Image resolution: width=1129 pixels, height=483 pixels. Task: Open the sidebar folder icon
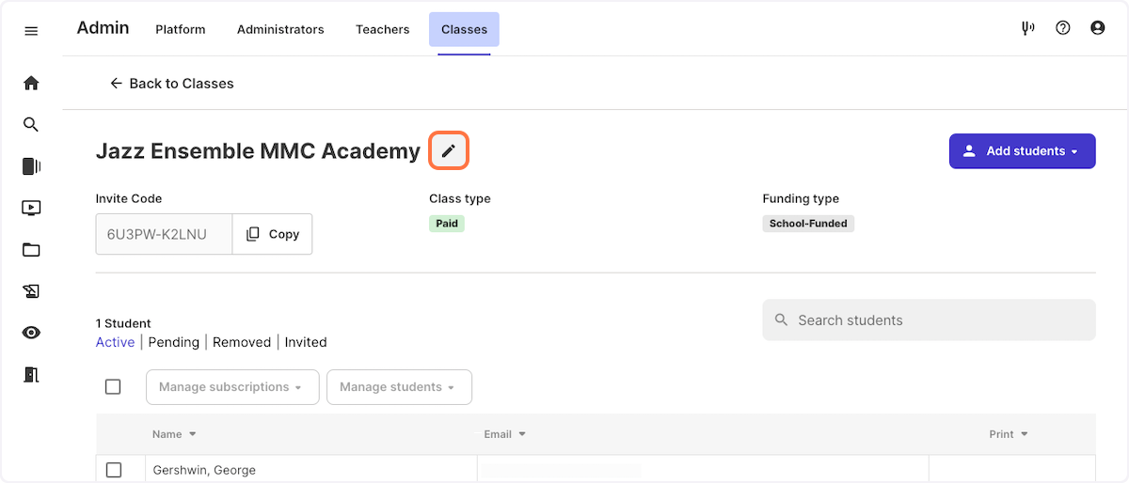click(x=31, y=249)
